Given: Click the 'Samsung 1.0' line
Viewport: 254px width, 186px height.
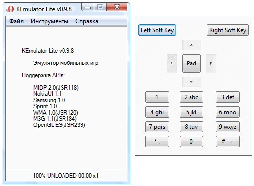Looking at the screenshot, I should [x=49, y=100].
